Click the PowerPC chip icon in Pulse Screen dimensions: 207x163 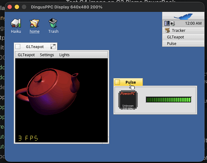point(128,100)
